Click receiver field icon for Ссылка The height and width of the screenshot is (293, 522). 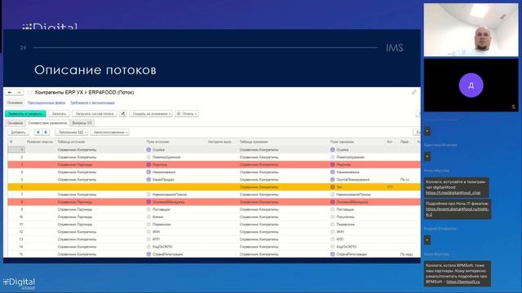(x=332, y=150)
